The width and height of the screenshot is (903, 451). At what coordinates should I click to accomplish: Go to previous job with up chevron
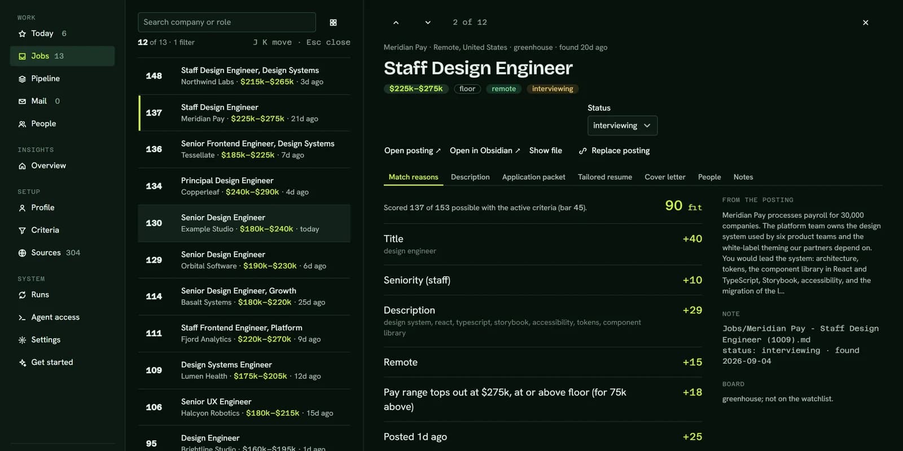coord(396,23)
